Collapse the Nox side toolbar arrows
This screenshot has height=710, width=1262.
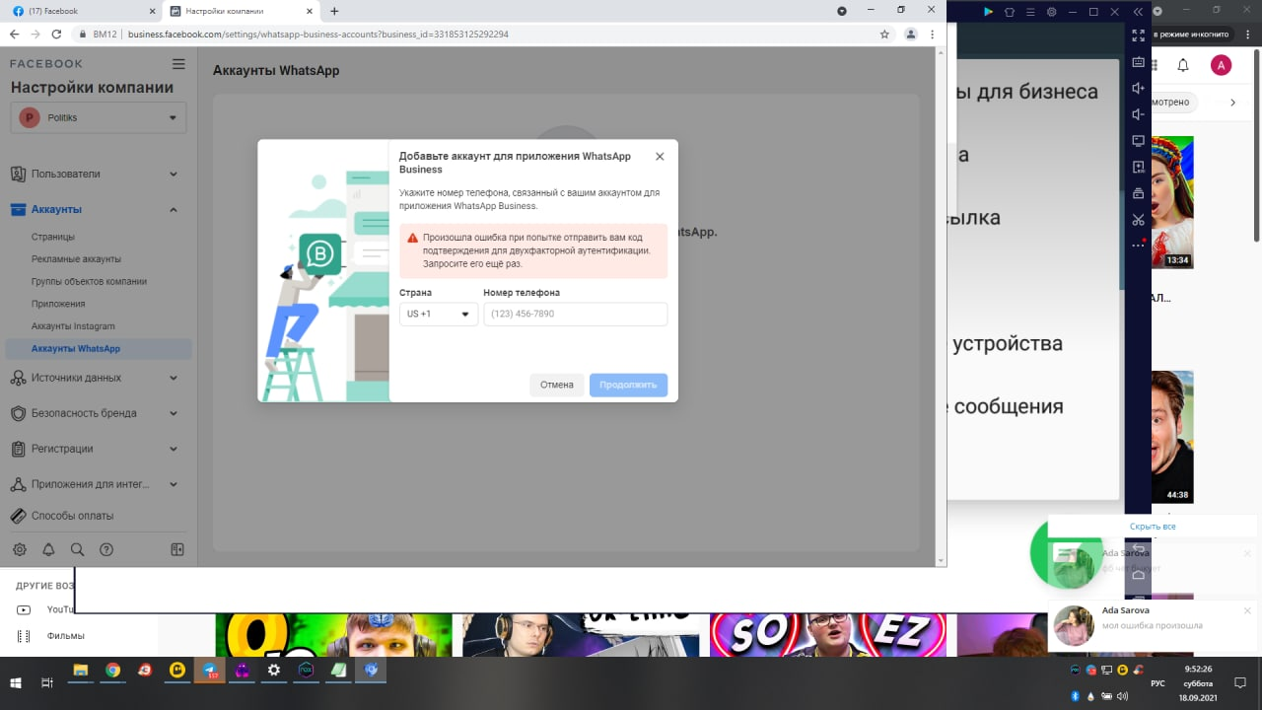[x=1138, y=12]
